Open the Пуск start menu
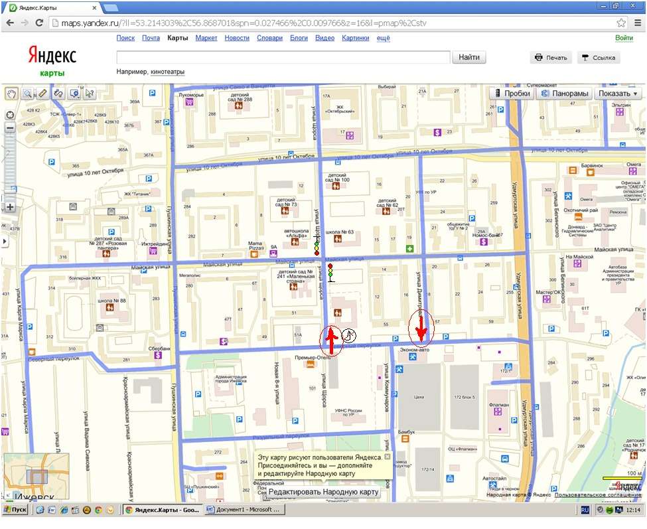Viewport: 647px width, 529px height. coord(16,510)
